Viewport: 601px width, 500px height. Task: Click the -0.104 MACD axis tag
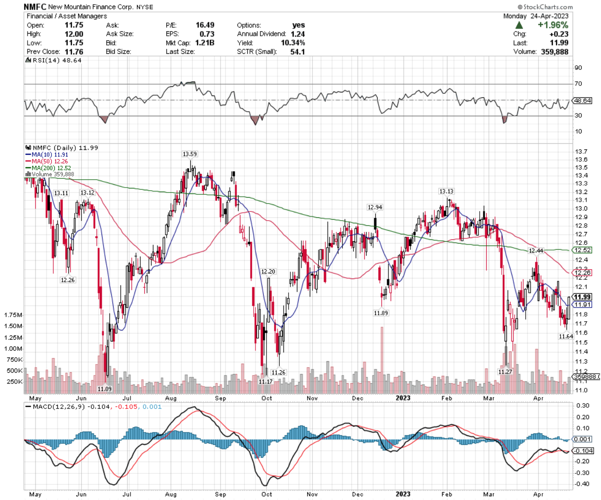(x=584, y=451)
